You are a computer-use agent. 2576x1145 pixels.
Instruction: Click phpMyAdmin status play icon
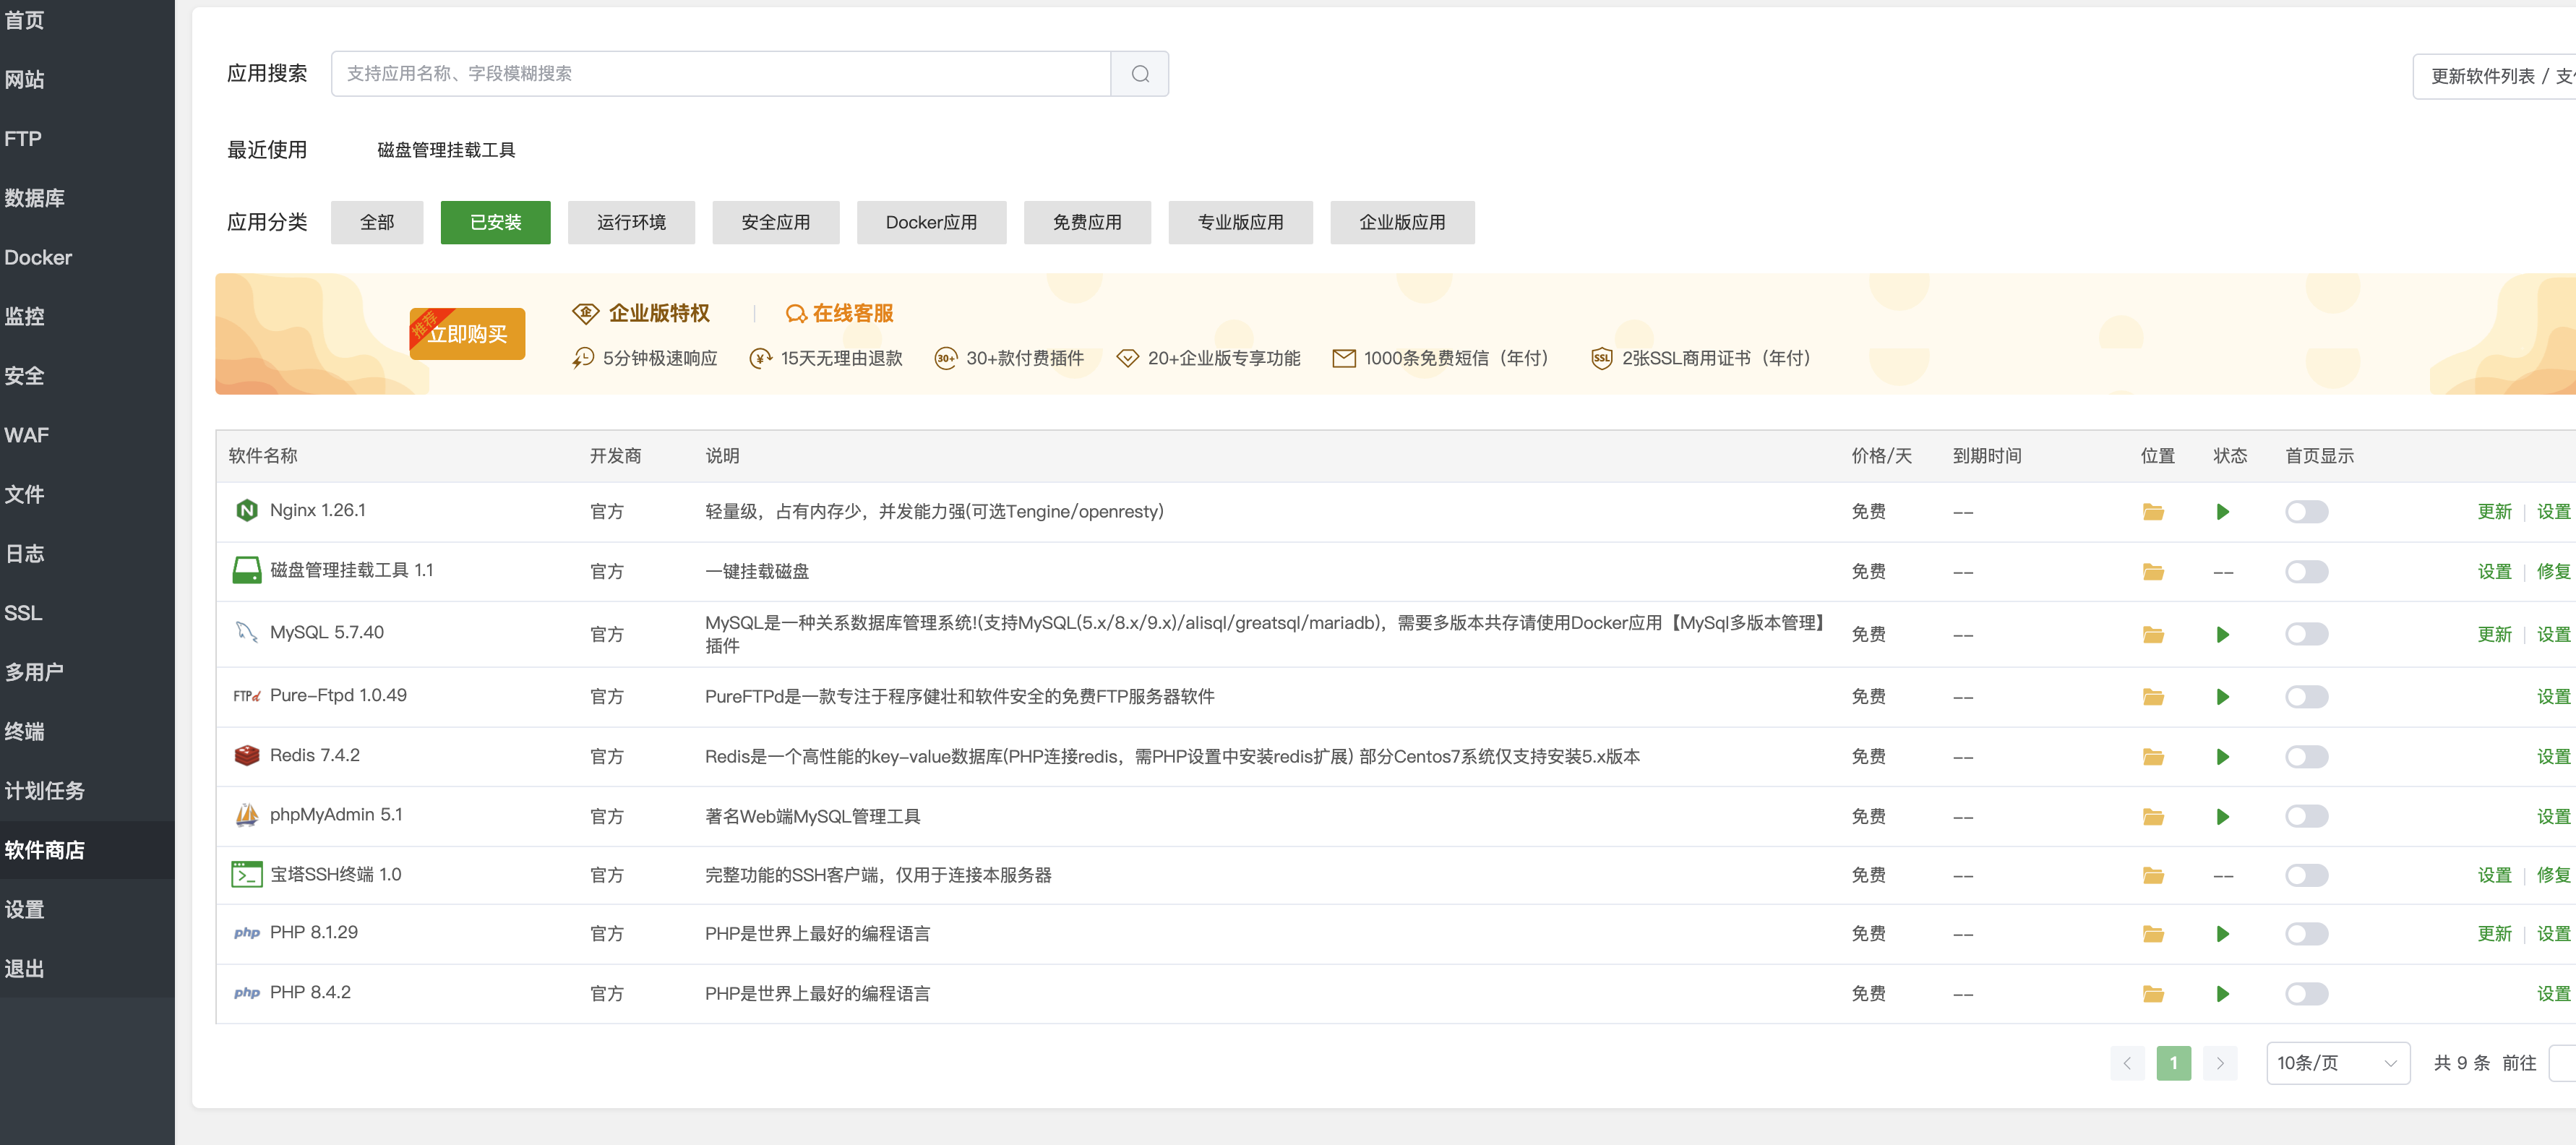[x=2222, y=817]
